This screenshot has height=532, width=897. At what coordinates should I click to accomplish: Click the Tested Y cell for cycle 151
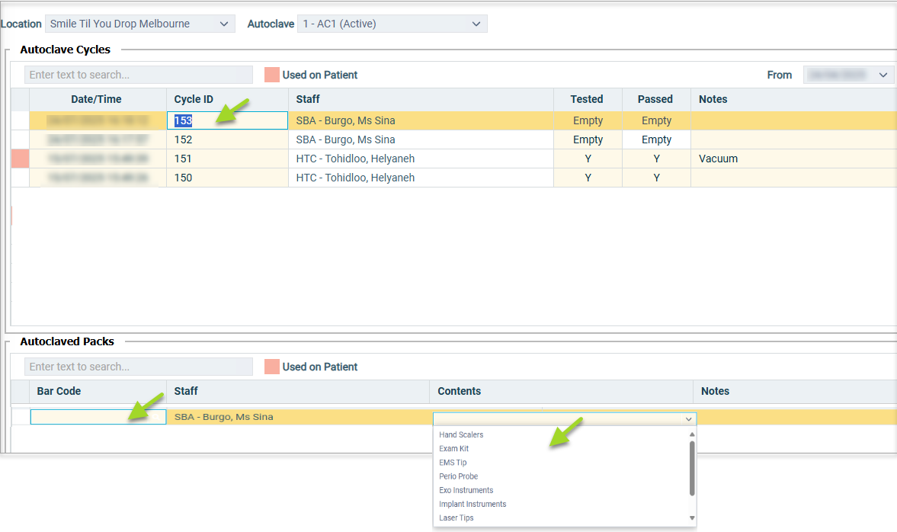coord(588,159)
